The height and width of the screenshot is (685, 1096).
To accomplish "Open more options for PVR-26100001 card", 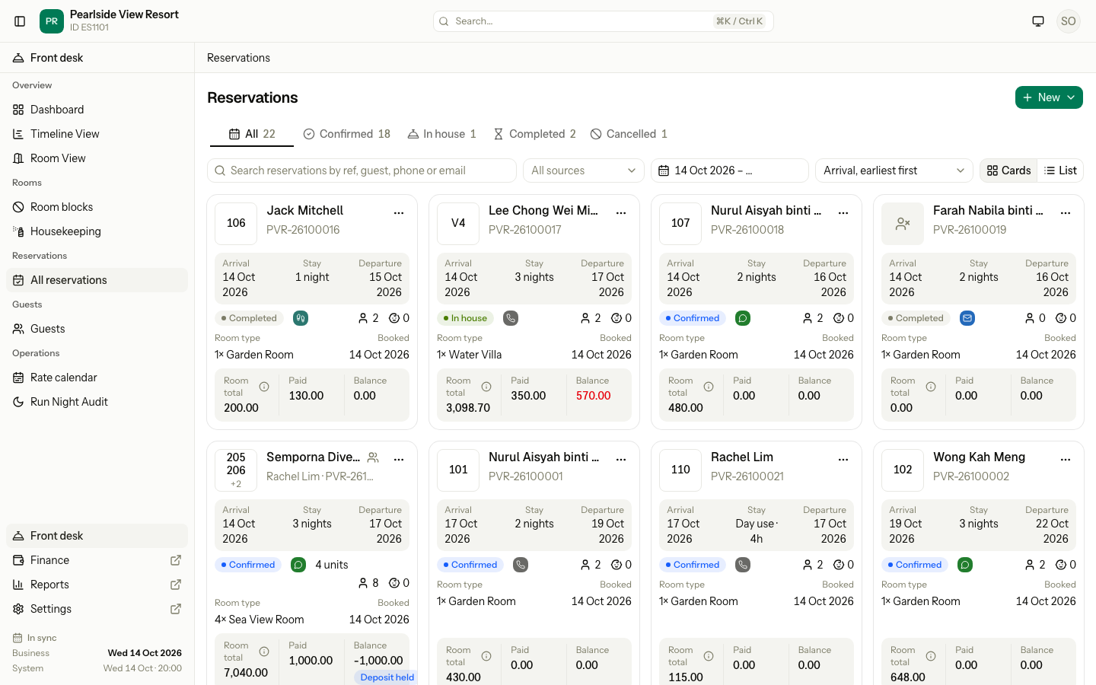I will click(621, 460).
